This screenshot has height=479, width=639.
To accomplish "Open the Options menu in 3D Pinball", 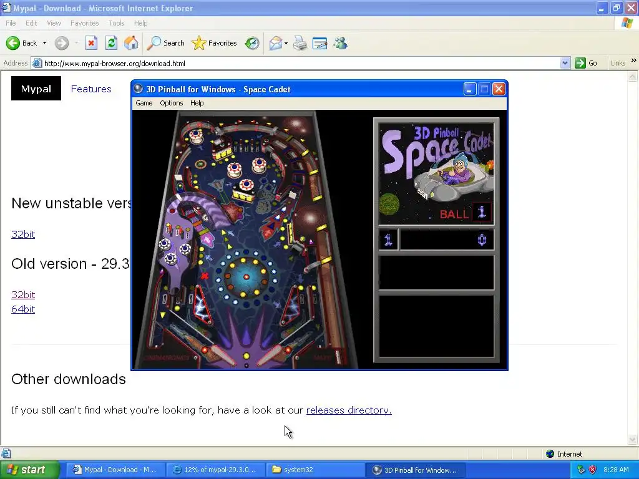I will pyautogui.click(x=171, y=103).
